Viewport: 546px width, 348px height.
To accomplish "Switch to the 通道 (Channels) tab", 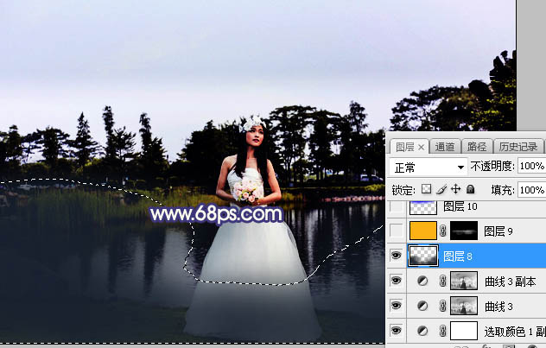I will 445,147.
